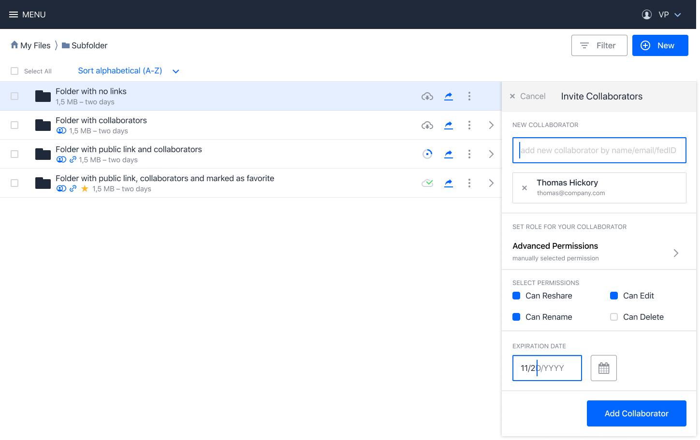The height and width of the screenshot is (440, 700).
Task: Enable the Can Delete permission checkbox
Action: click(614, 317)
